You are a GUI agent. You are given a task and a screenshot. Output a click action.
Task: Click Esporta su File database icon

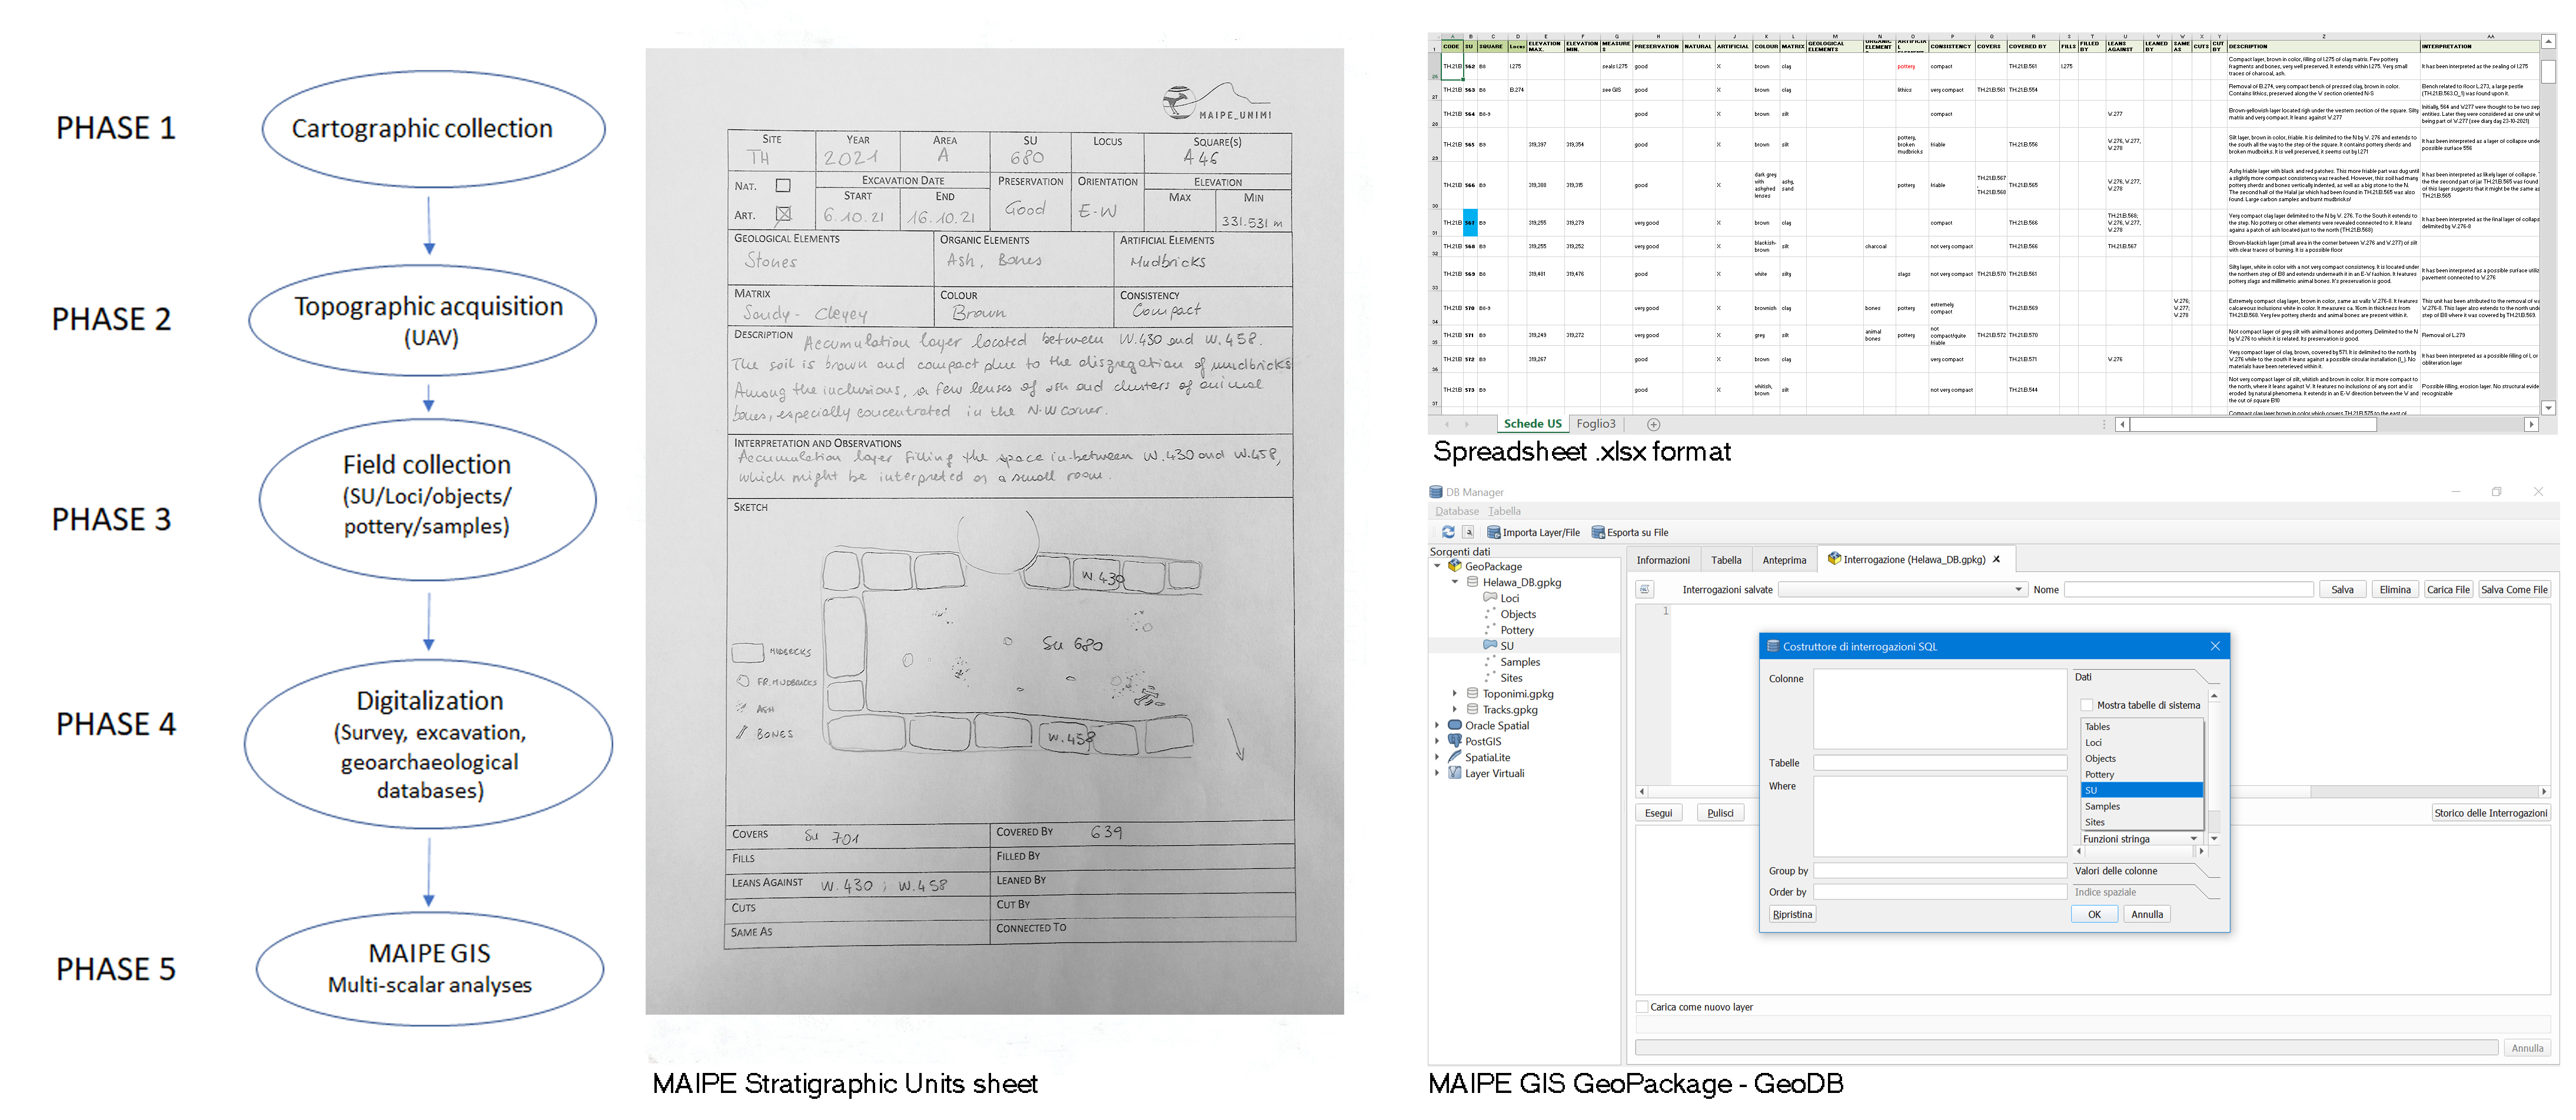pos(1598,532)
